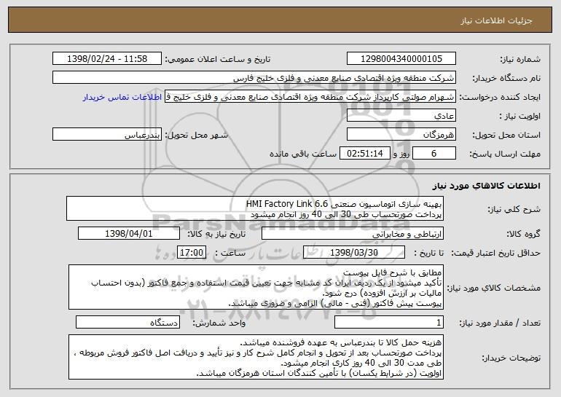Select the شماره نیاز field 1298004340000105

[401, 58]
